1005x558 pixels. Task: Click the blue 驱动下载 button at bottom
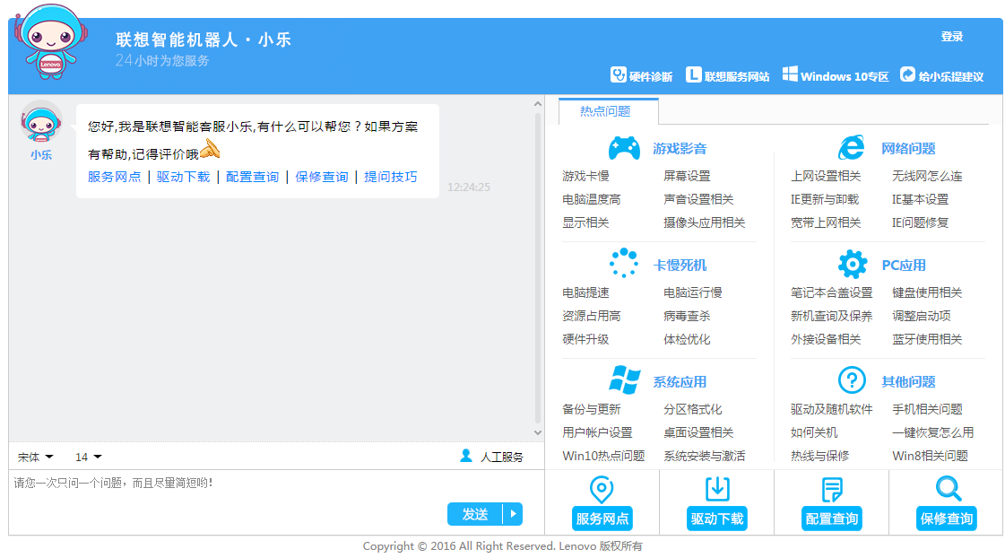pos(717,519)
